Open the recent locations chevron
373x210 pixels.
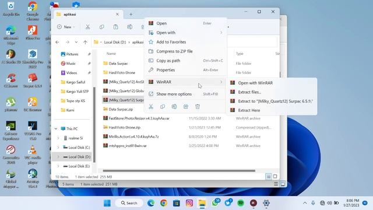[76, 42]
